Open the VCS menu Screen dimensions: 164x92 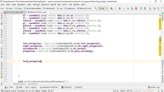coord(70,5)
